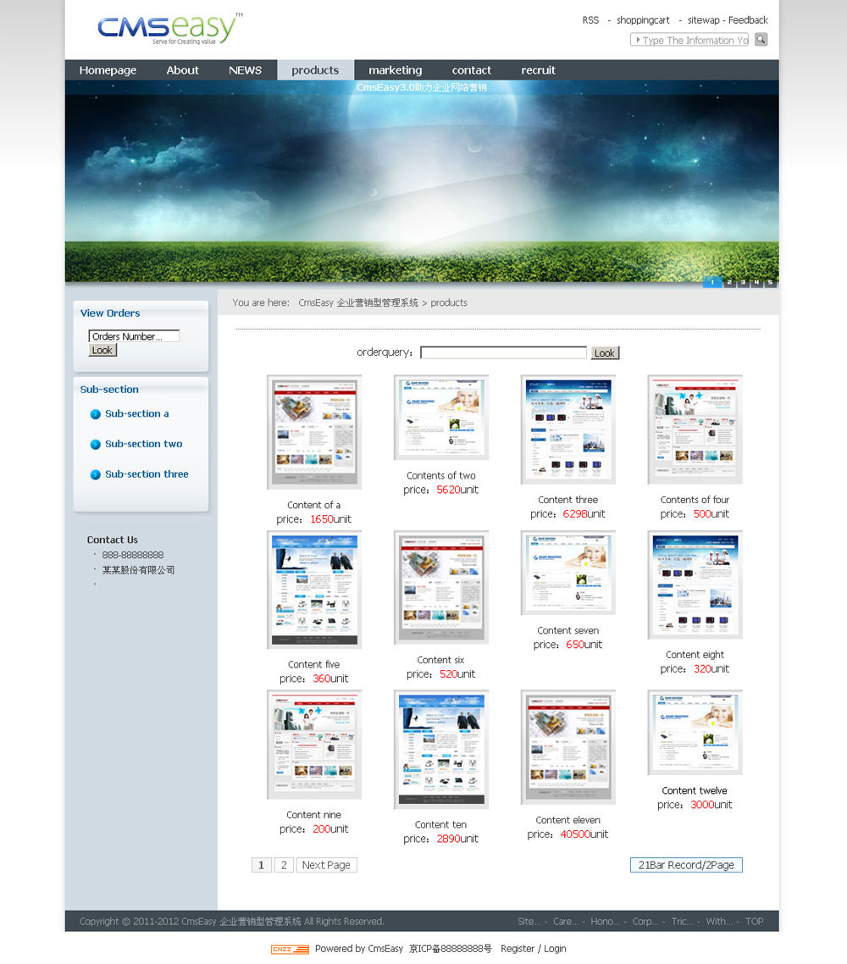The height and width of the screenshot is (964, 847).
Task: Select banner slide number 5
Action: [x=770, y=282]
